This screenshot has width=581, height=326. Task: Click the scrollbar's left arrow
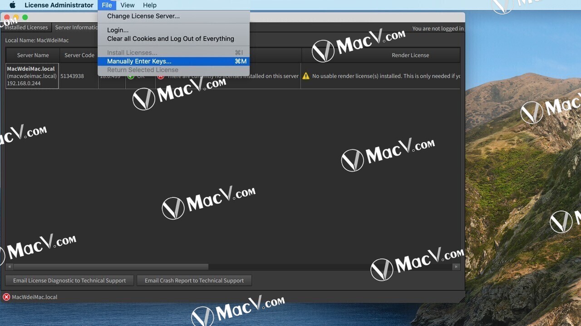click(x=10, y=267)
